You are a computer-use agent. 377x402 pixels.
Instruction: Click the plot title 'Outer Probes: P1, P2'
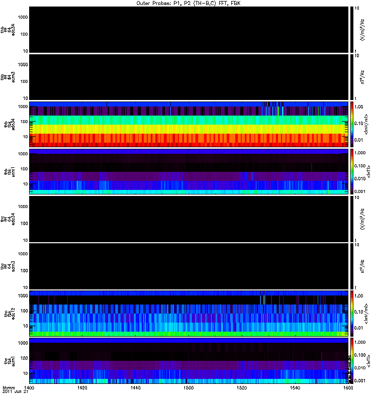[x=189, y=3]
